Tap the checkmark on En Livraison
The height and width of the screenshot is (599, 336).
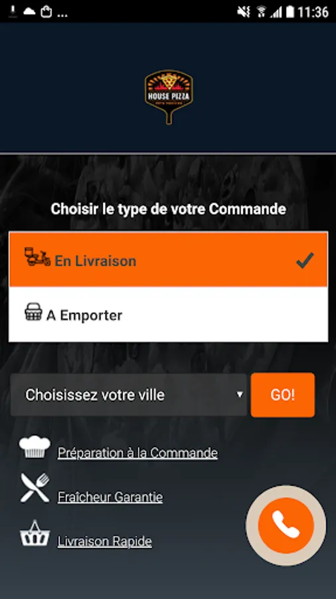305,260
